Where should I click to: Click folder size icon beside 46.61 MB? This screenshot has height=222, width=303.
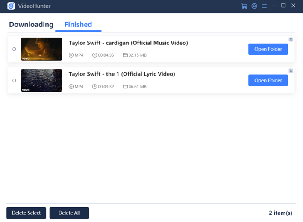point(125,87)
